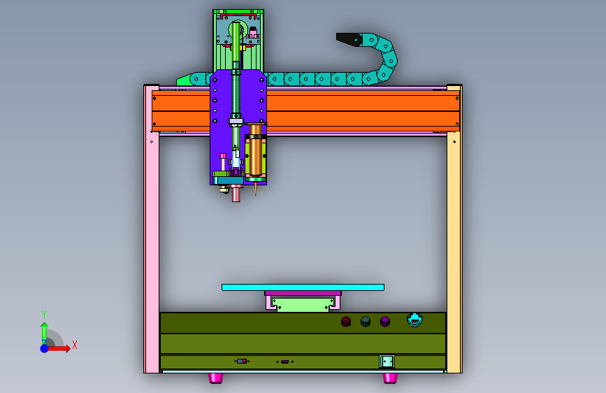Select the magenta plate beneath the cyan worktable
The width and height of the screenshot is (606, 393).
(303, 293)
